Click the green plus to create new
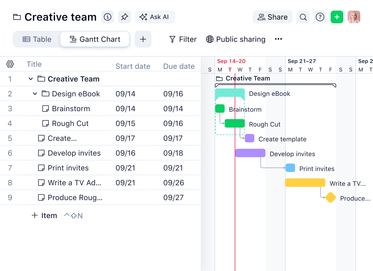 tap(337, 17)
